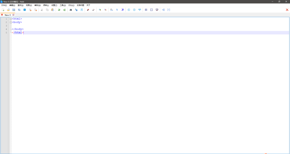
Task: Open the 语言(L) menu
Action: (46, 5)
